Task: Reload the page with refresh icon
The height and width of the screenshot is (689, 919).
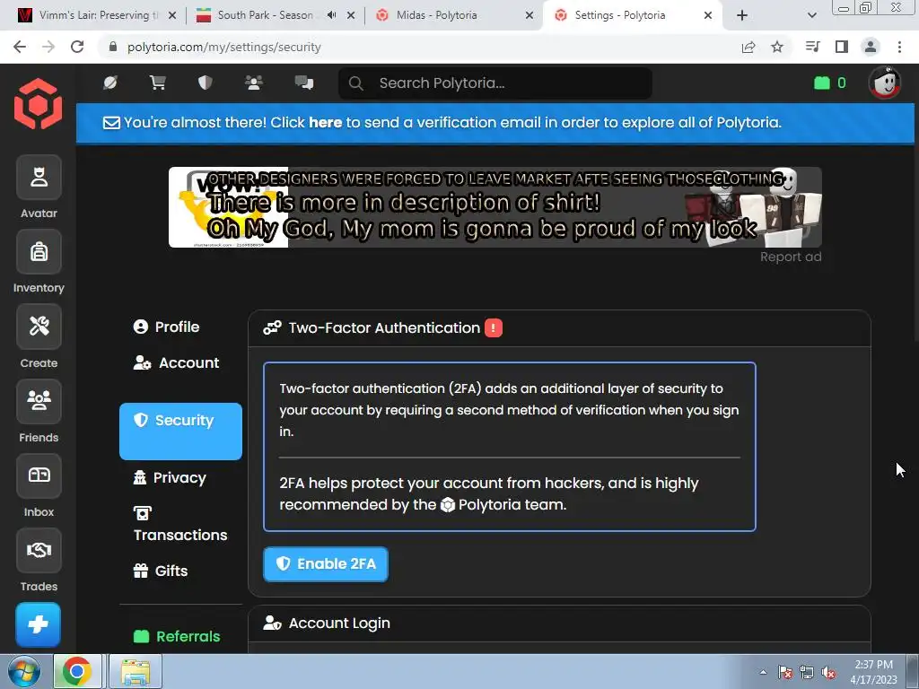Action: point(77,47)
